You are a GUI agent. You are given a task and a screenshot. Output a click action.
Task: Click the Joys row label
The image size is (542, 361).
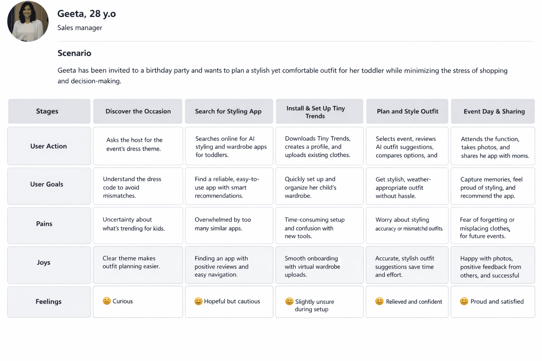(44, 262)
